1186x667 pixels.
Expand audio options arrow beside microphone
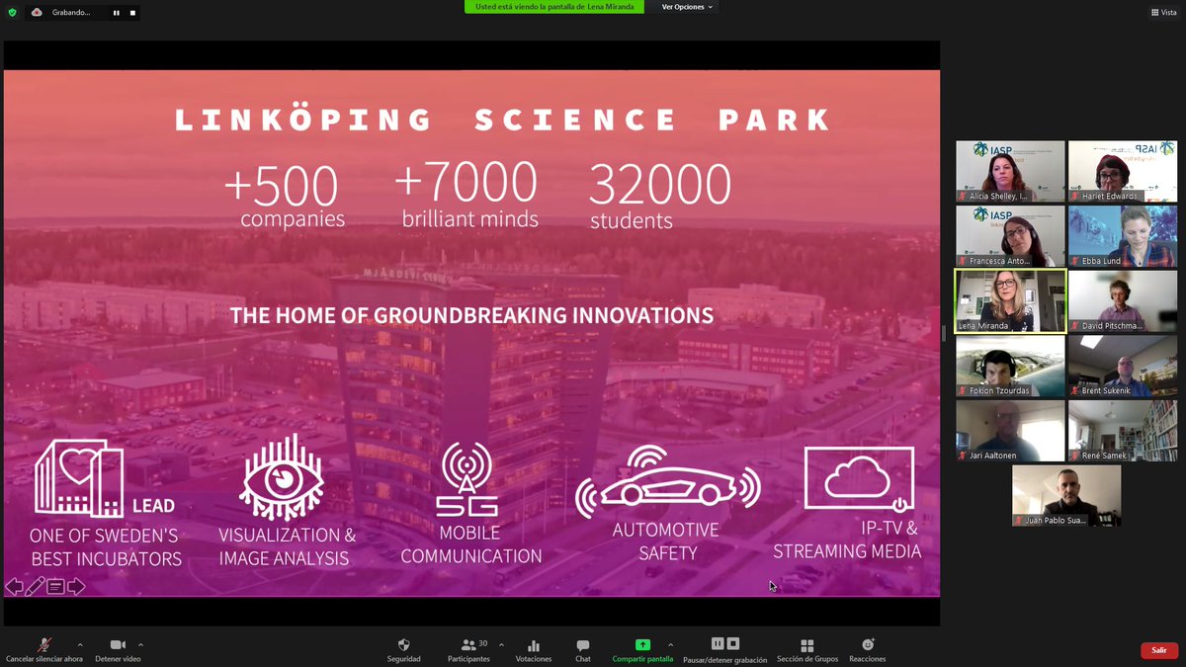pos(80,644)
